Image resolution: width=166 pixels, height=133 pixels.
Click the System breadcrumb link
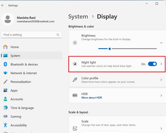click(78, 17)
